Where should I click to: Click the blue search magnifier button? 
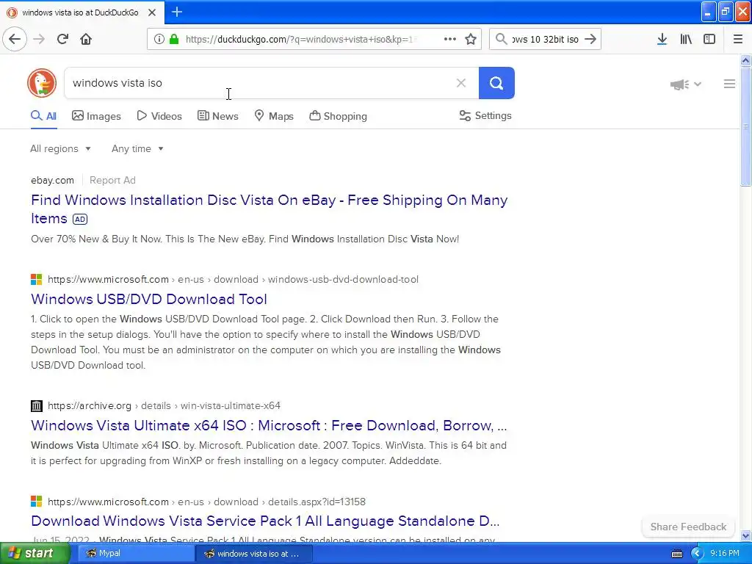pyautogui.click(x=496, y=83)
